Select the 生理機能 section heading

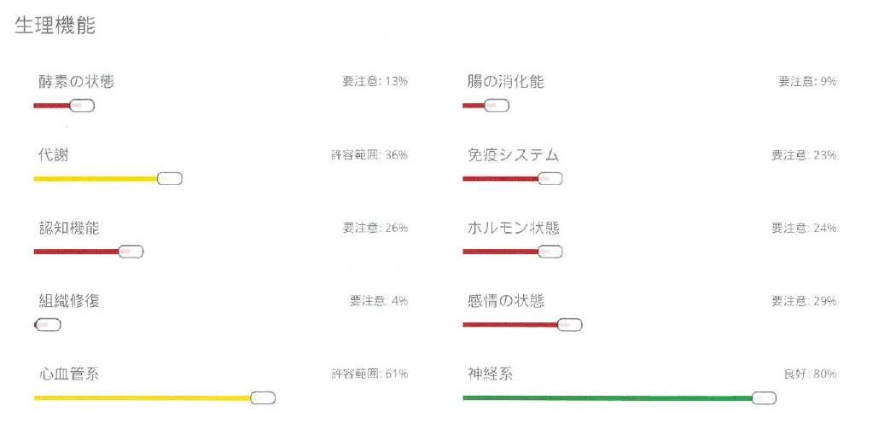pos(55,26)
